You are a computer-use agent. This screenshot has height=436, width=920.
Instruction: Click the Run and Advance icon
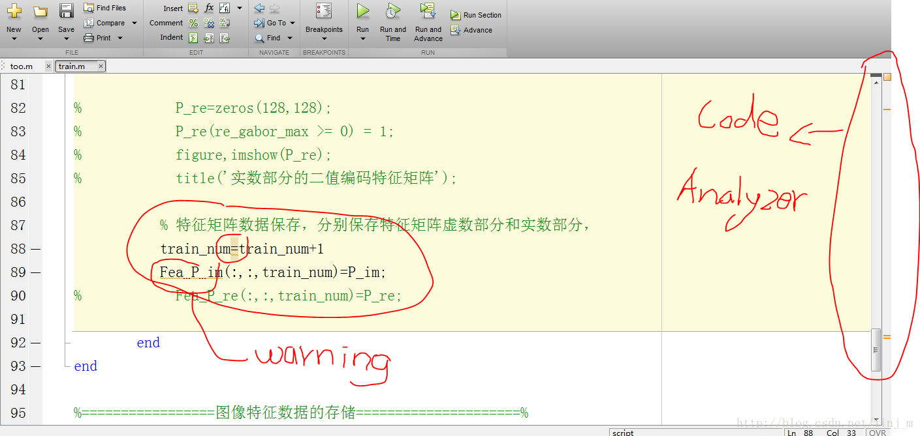coord(428,11)
